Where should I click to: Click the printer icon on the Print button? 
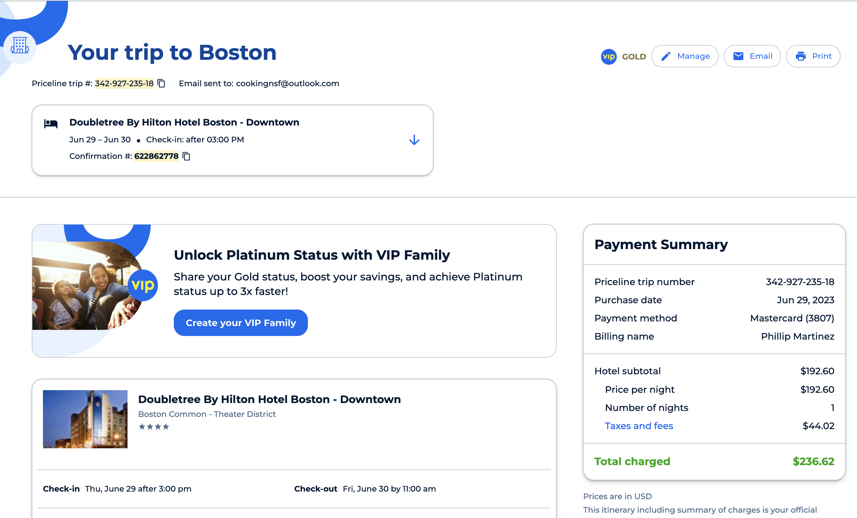pyautogui.click(x=801, y=56)
